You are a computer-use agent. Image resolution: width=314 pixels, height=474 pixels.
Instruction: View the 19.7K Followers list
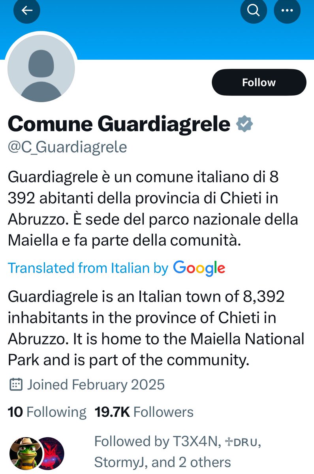144,412
